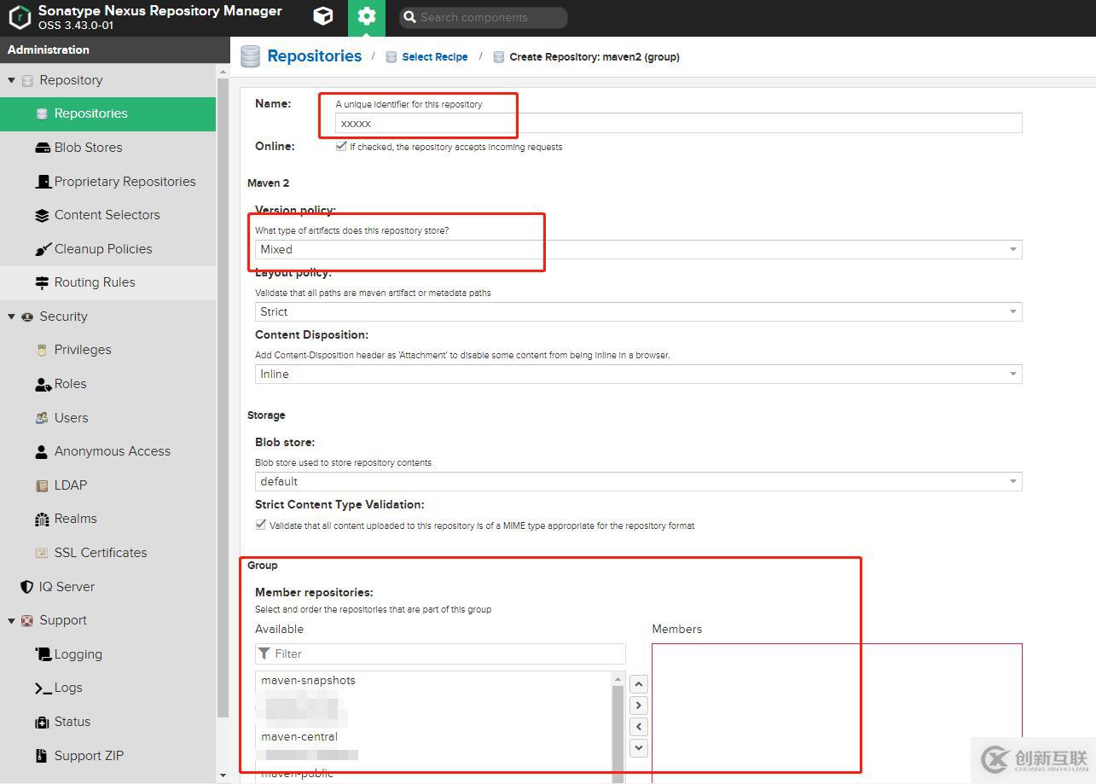This screenshot has height=784, width=1096.
Task: Click the Support ZIP file icon
Action: point(42,756)
